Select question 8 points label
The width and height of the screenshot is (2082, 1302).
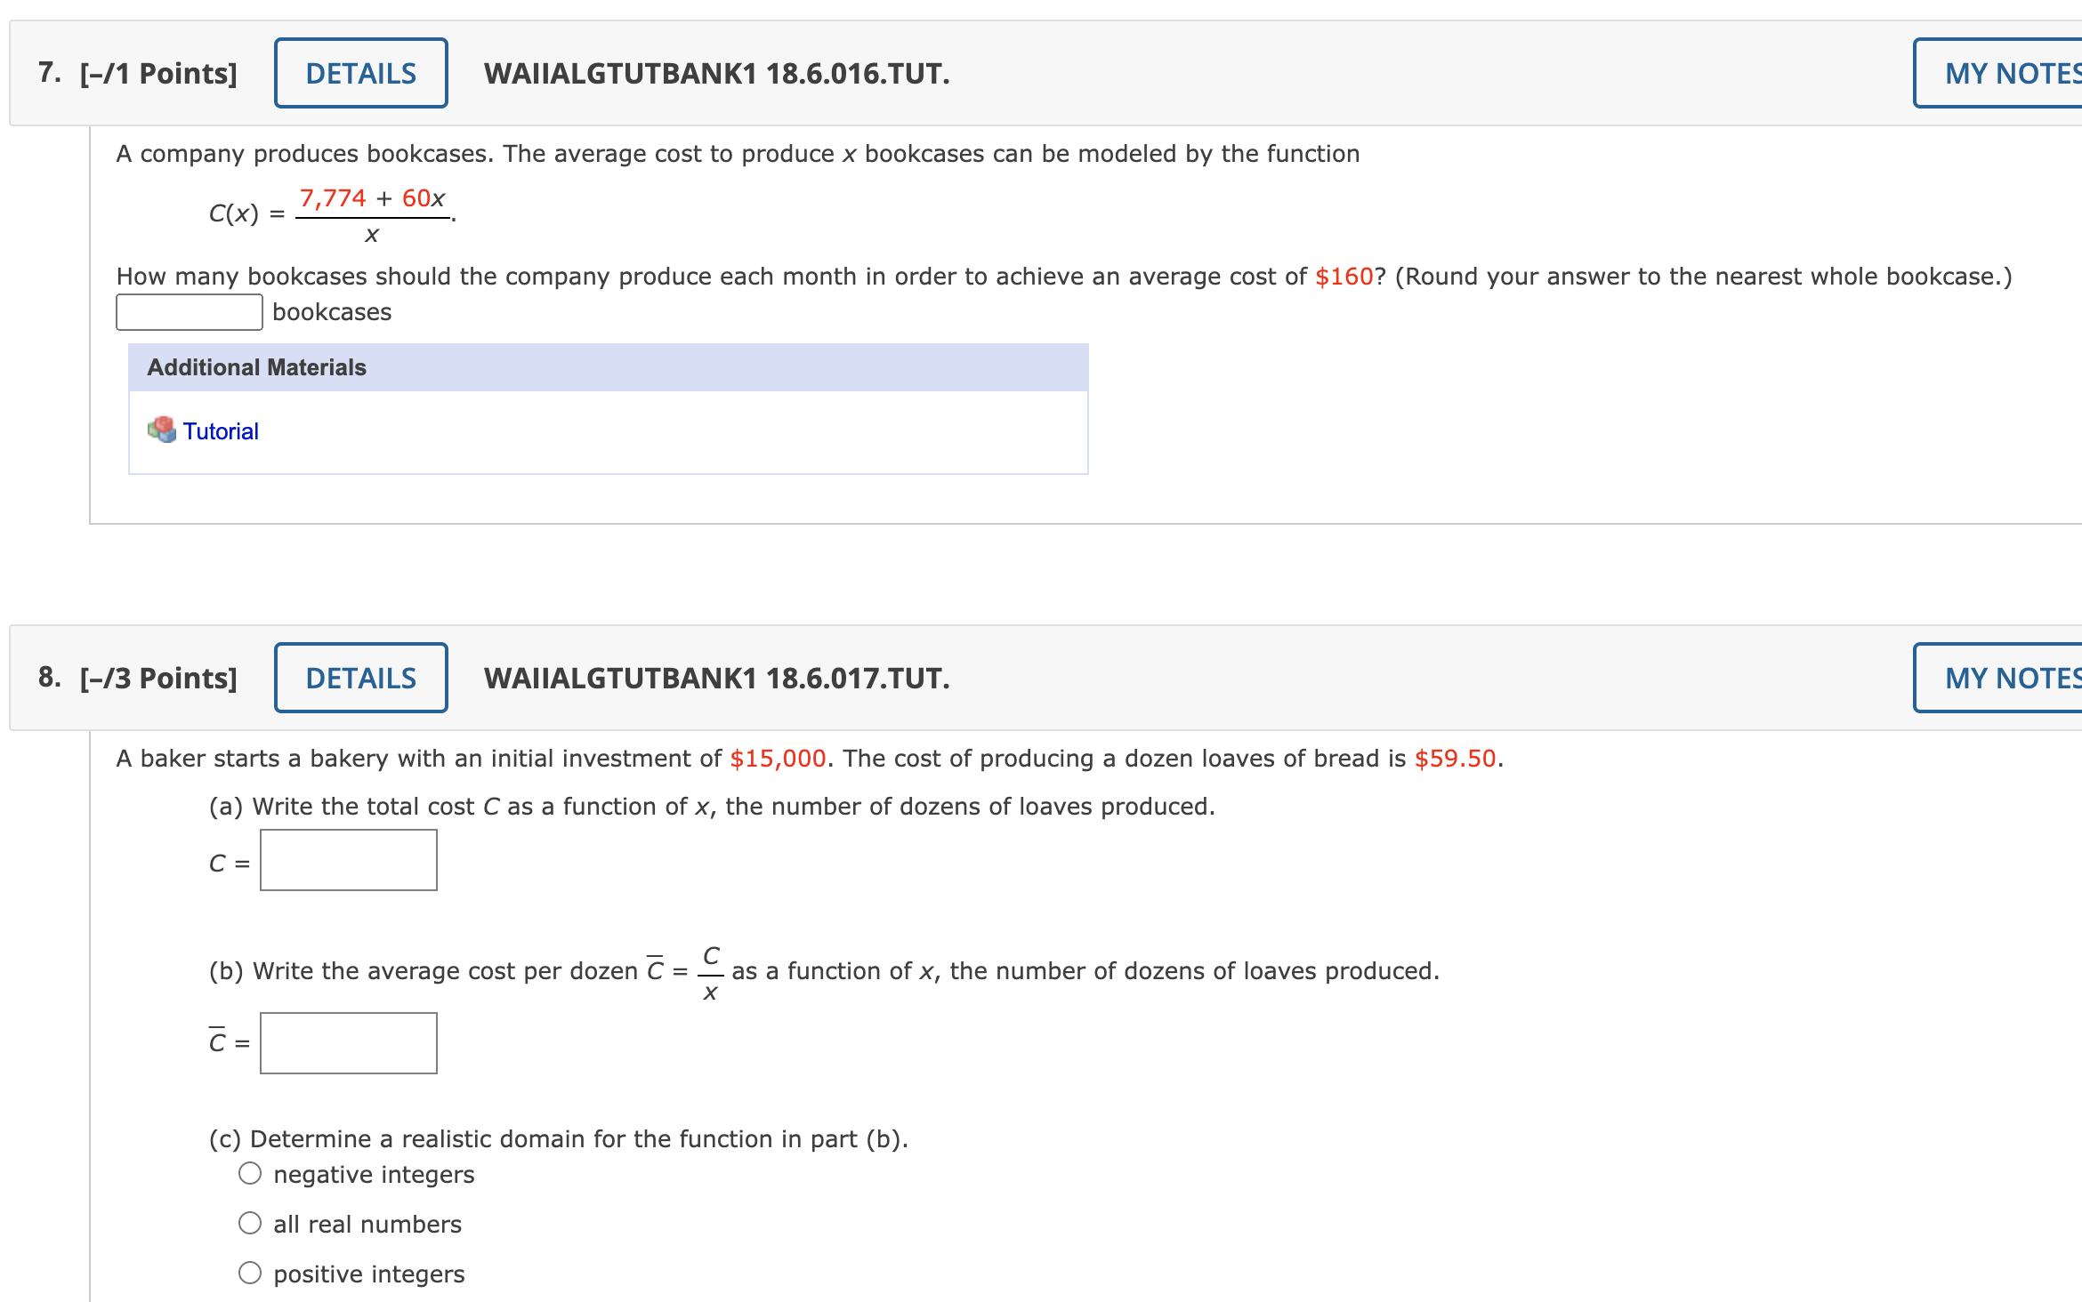157,677
